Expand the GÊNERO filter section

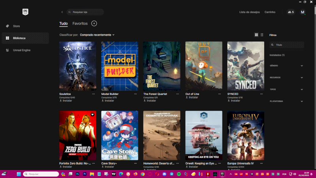click(x=302, y=66)
